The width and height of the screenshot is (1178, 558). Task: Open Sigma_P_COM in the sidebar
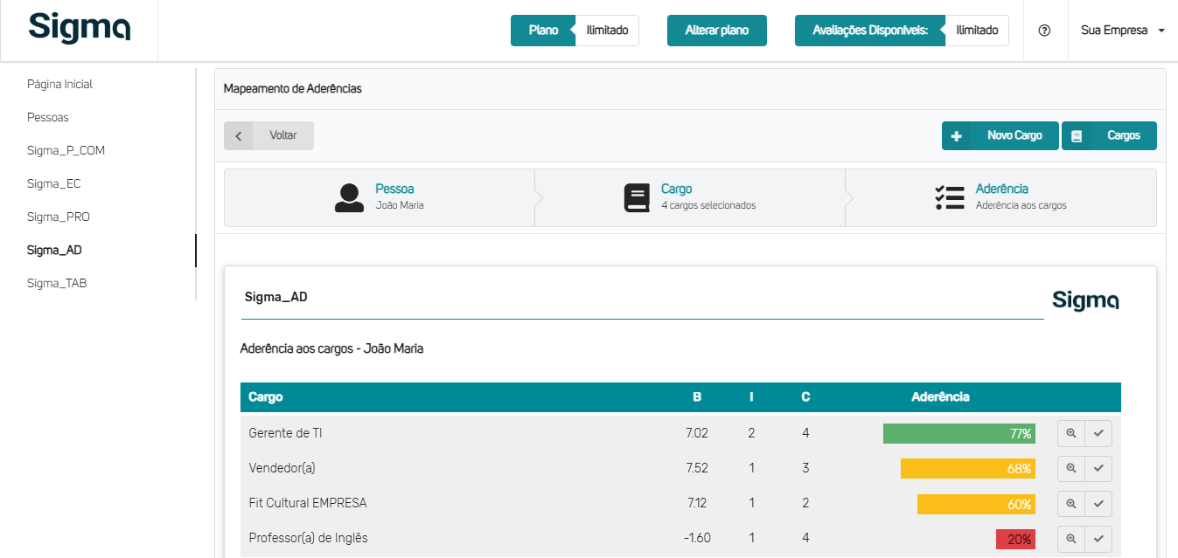(66, 150)
